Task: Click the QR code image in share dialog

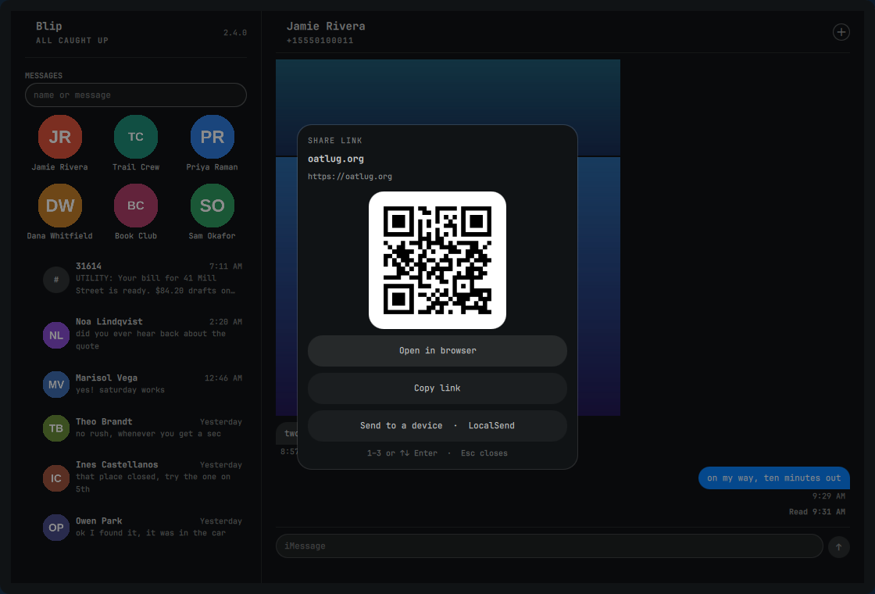Action: [437, 260]
